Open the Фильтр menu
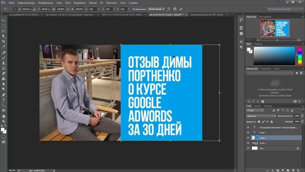The width and height of the screenshot is (305, 172). pos(92,3)
